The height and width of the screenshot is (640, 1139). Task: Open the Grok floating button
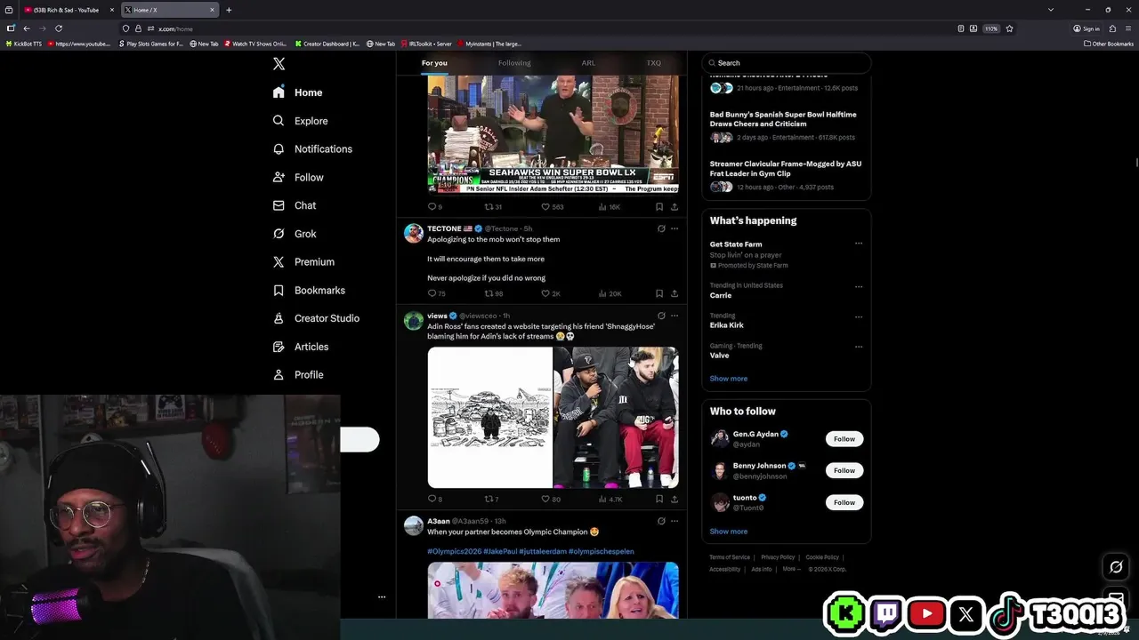(1116, 567)
